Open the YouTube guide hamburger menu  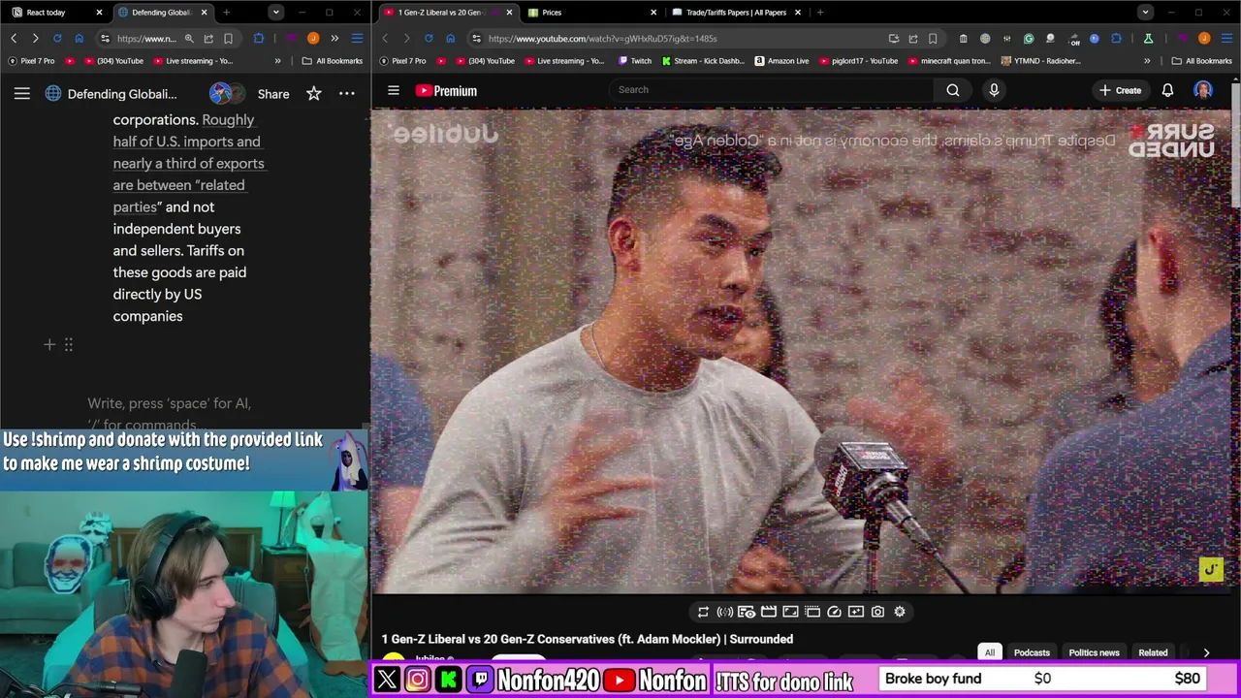pos(394,90)
